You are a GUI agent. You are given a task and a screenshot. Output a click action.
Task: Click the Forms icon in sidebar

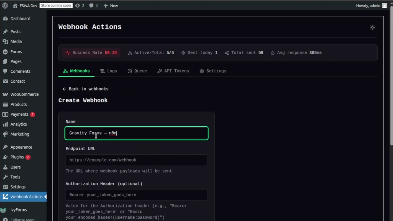(x=5, y=52)
